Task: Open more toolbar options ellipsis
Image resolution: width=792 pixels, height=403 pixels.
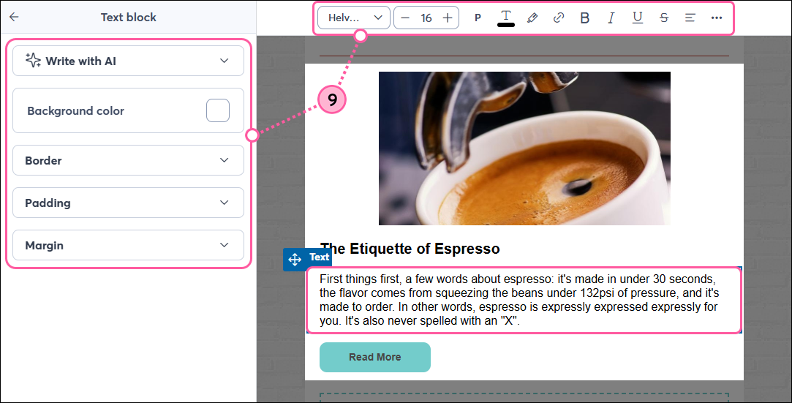Action: click(x=716, y=18)
